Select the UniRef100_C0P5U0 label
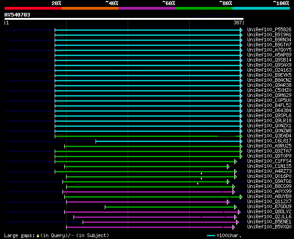 (x=269, y=101)
